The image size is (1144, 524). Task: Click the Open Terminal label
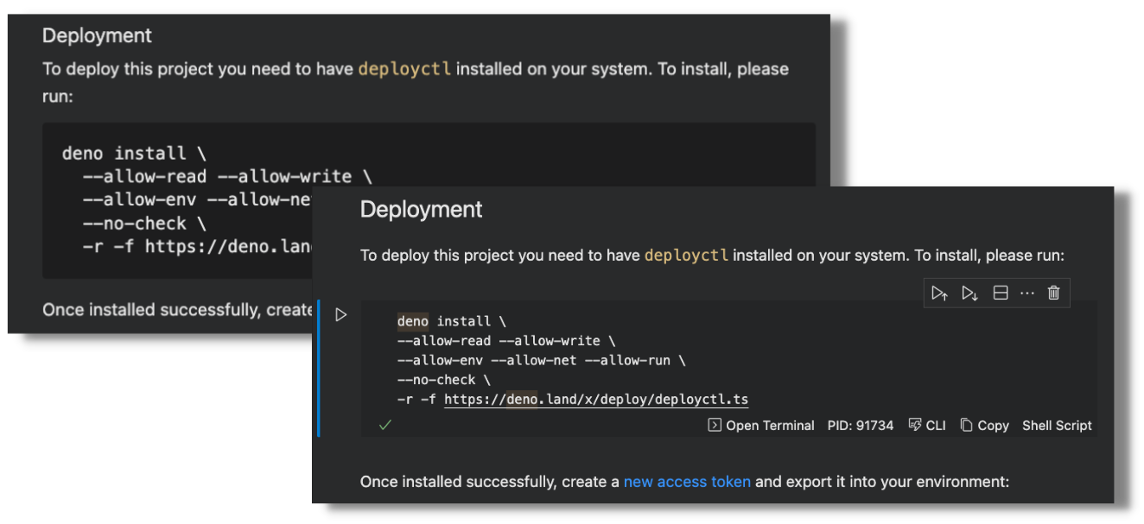[771, 425]
